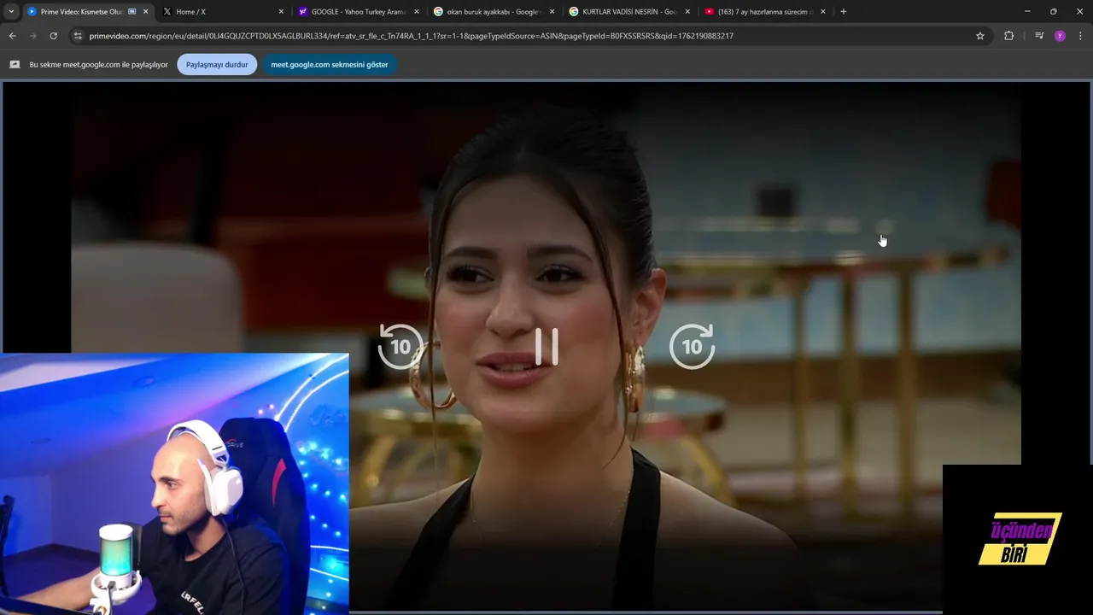
Task: Pause the video with the center pause button
Action: (x=546, y=346)
